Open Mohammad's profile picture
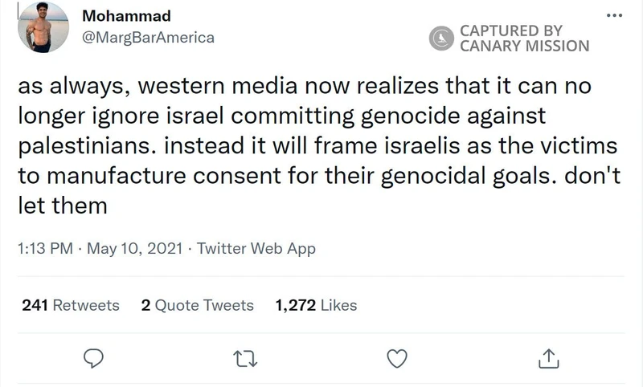Screen dimensions: 643x387 coord(43,27)
